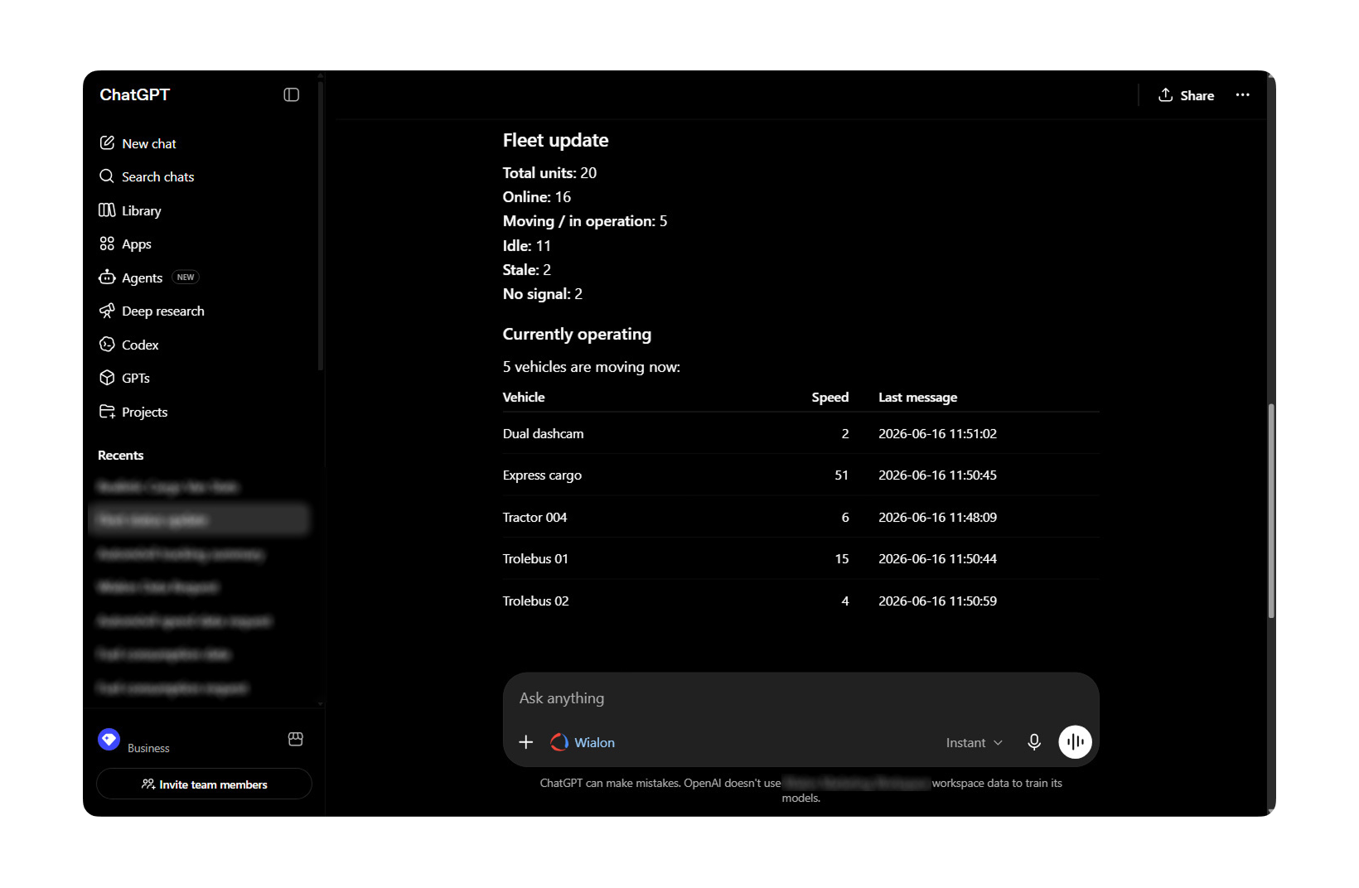Click the Deep research telescope icon
Image resolution: width=1359 pixels, height=888 pixels.
107,311
